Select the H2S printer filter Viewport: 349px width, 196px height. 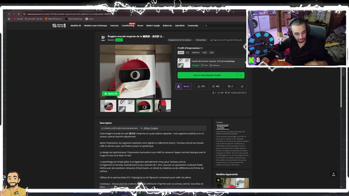[x=212, y=53]
